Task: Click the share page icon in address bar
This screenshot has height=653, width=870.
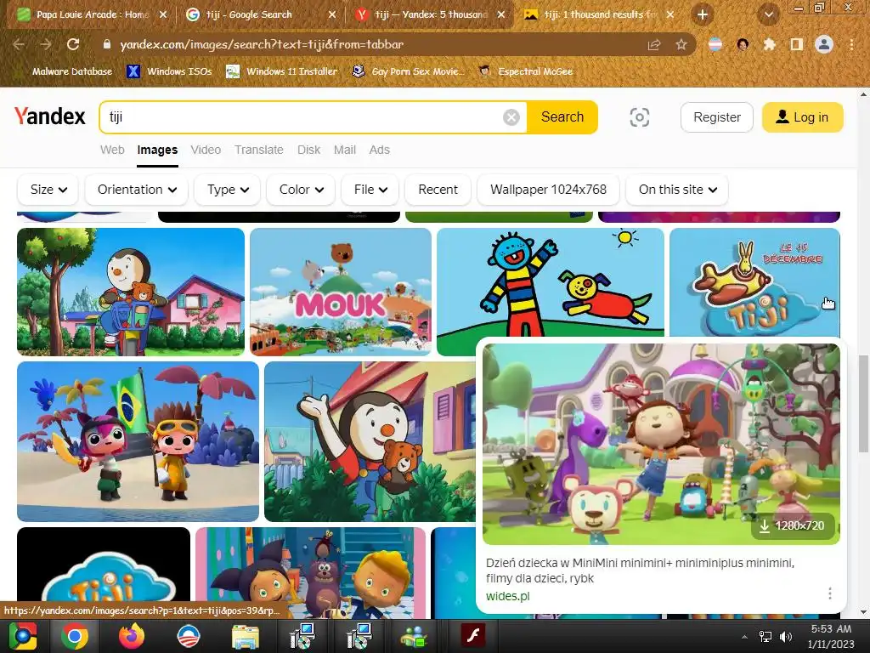Action: (654, 44)
